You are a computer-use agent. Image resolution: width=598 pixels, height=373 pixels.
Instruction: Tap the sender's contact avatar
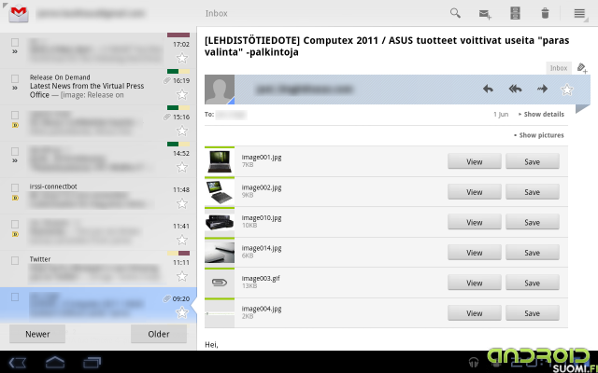click(220, 90)
